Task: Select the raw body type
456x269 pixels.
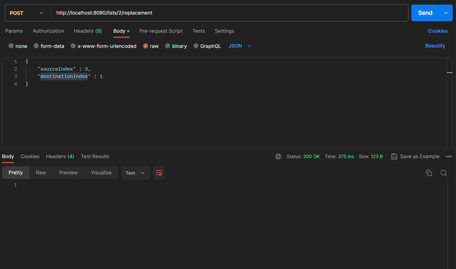Action: [x=151, y=46]
